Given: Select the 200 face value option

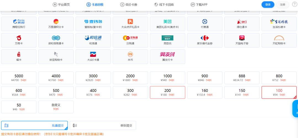Looking at the screenshot, I should pyautogui.click(x=167, y=92).
